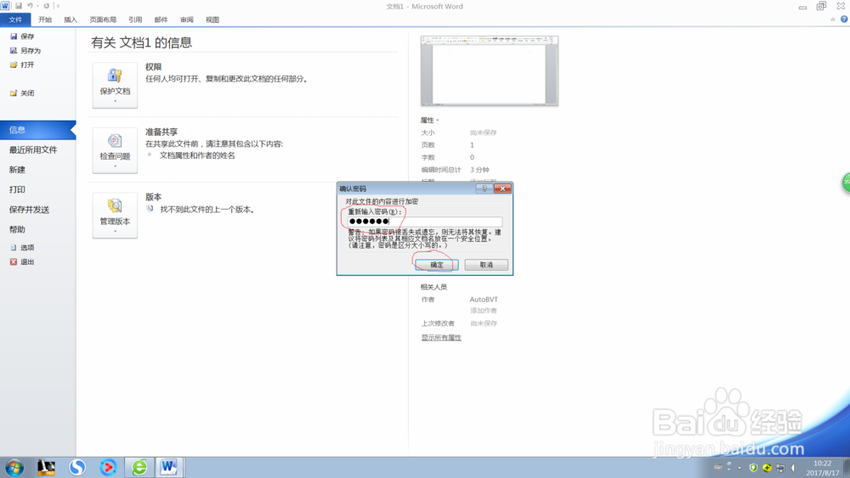The image size is (850, 478).
Task: Click the dialog help question mark button
Action: (484, 188)
